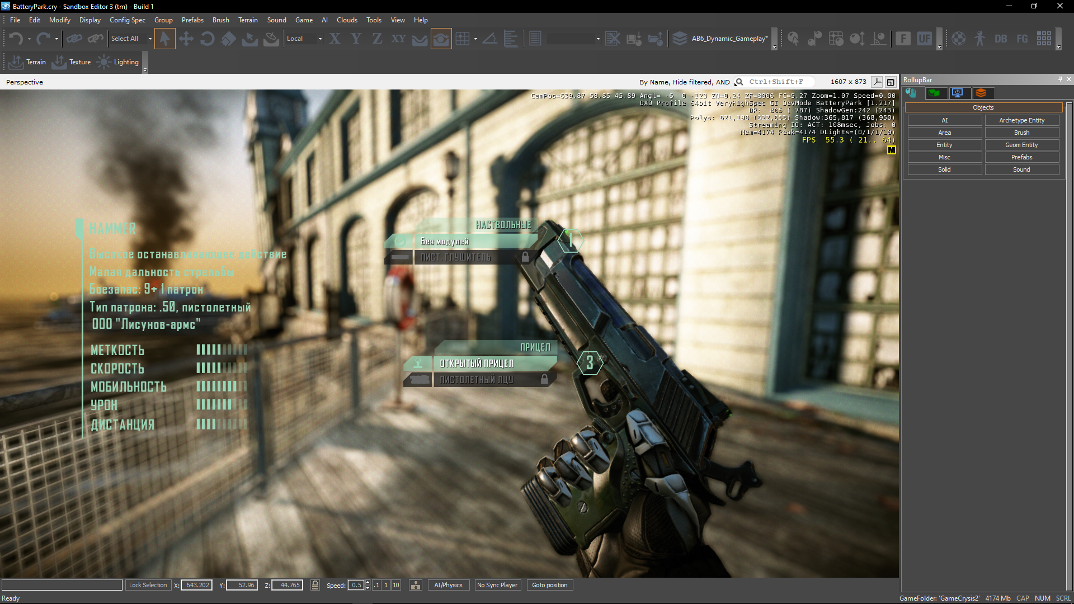The image size is (1074, 604).
Task: Activate the Rotate tool icon
Action: (207, 39)
